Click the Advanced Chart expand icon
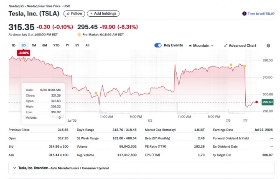The width and height of the screenshot is (280, 179). [x=226, y=45]
